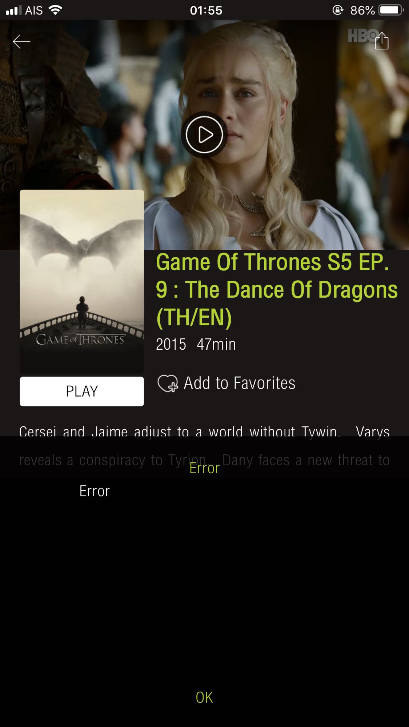This screenshot has height=727, width=409.
Task: Click the white PLAY button
Action: click(82, 391)
